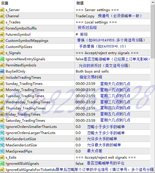
Task: Edit the Channel TradeCopy value
Action: coord(85,16)
